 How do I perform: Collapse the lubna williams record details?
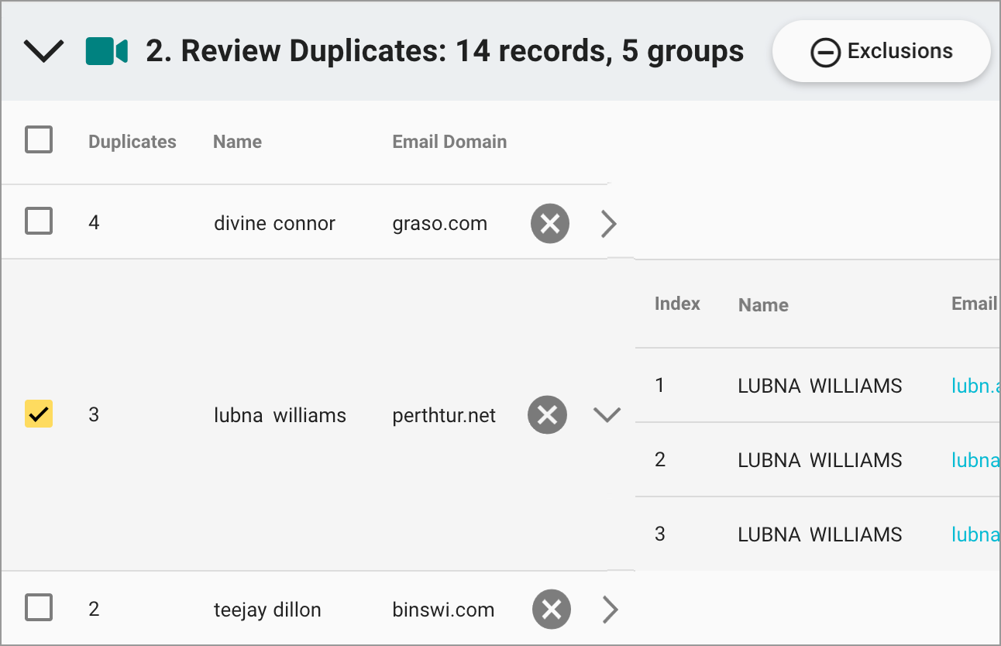607,414
